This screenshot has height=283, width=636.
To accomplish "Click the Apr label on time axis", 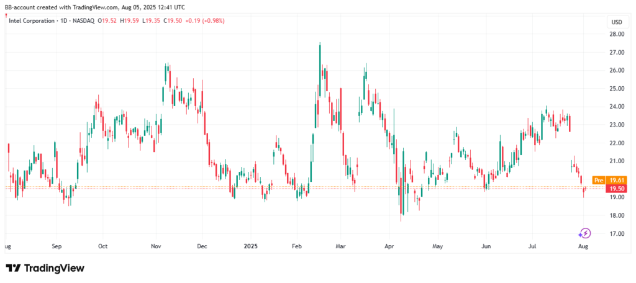I will pyautogui.click(x=389, y=246).
